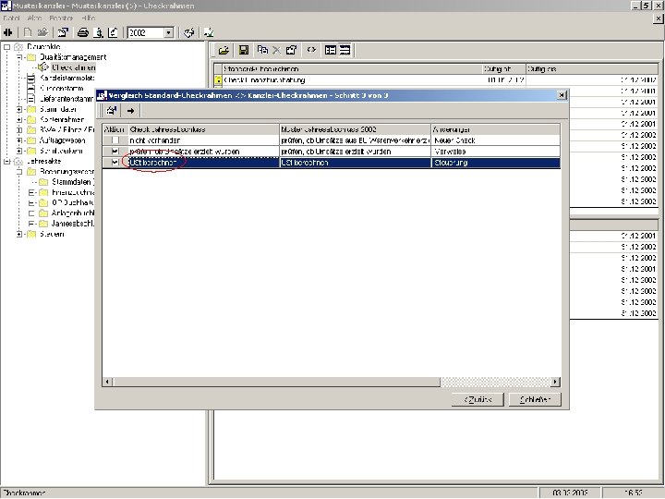Open the Fenster menu
This screenshot has width=665, height=499.
(x=61, y=18)
